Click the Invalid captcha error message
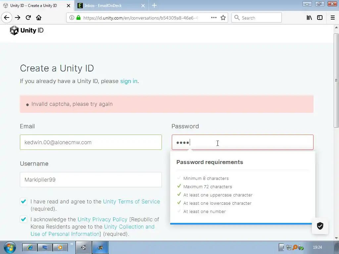339x254 pixels. click(72, 104)
